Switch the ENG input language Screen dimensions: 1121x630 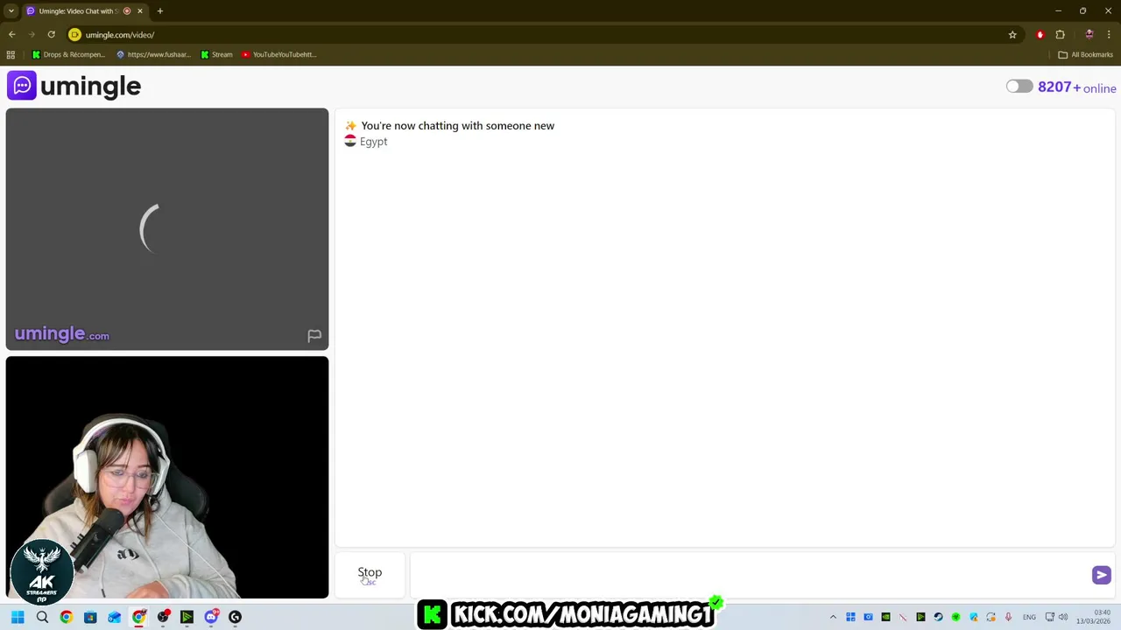(x=1029, y=617)
